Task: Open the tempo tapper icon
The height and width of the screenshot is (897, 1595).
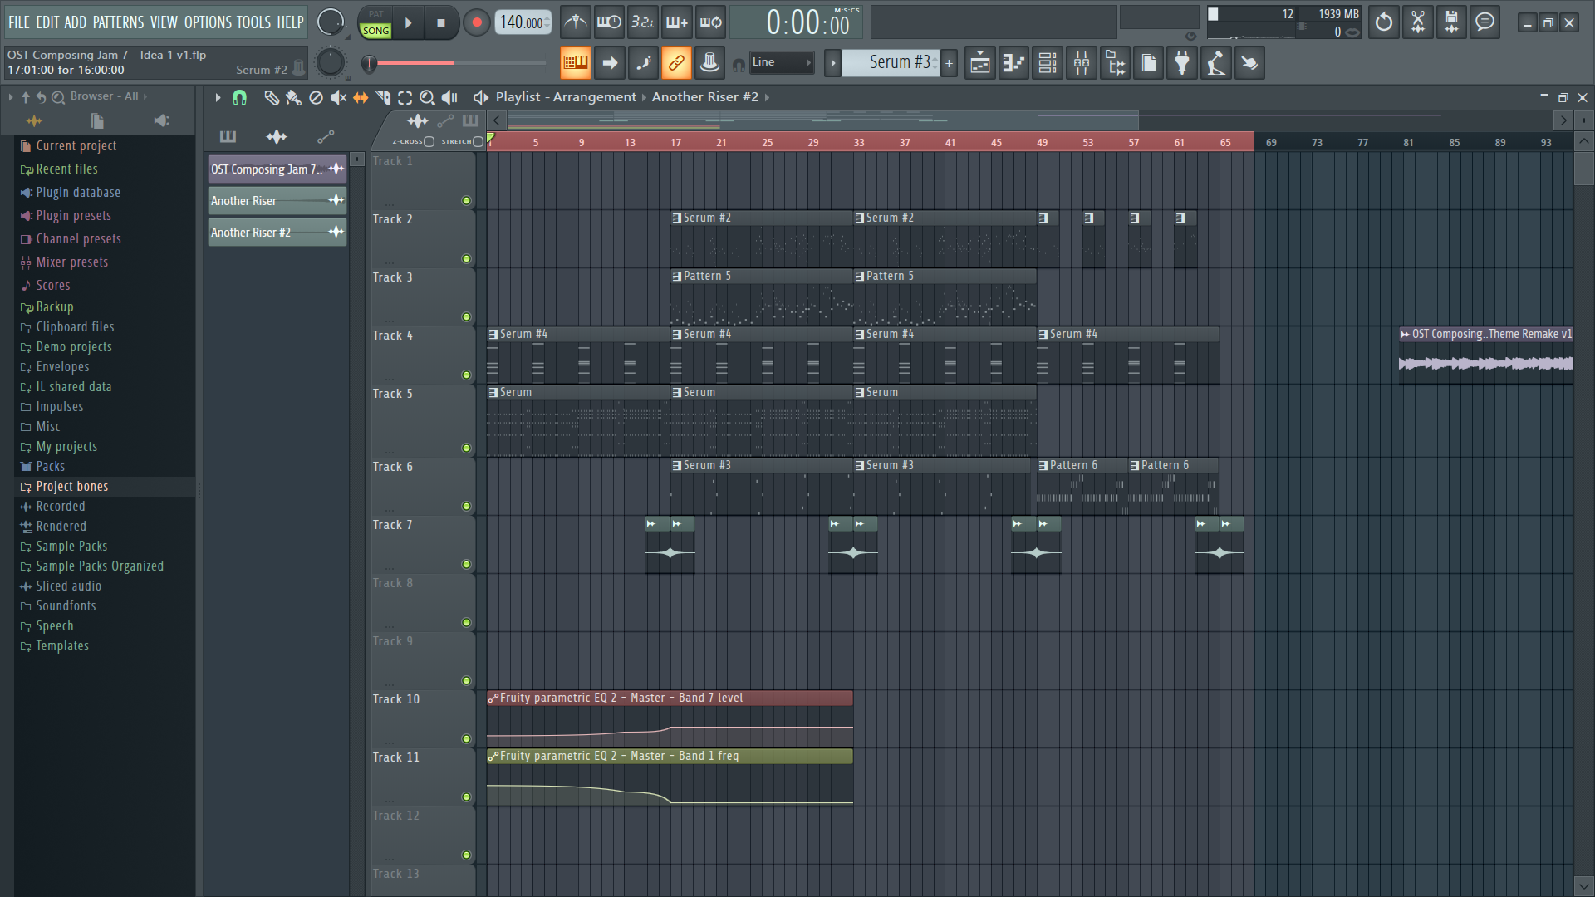Action: coord(1216,63)
